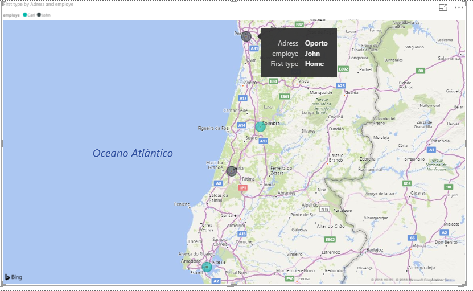Click the Ciudad Rodrigo label
The image size is (473, 291).
tap(406, 84)
